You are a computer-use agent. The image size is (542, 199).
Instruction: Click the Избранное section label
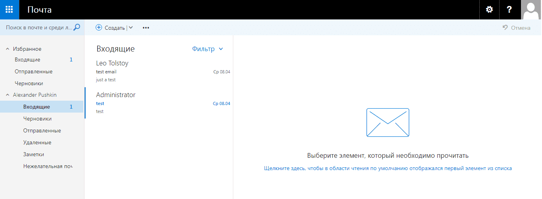pos(27,49)
